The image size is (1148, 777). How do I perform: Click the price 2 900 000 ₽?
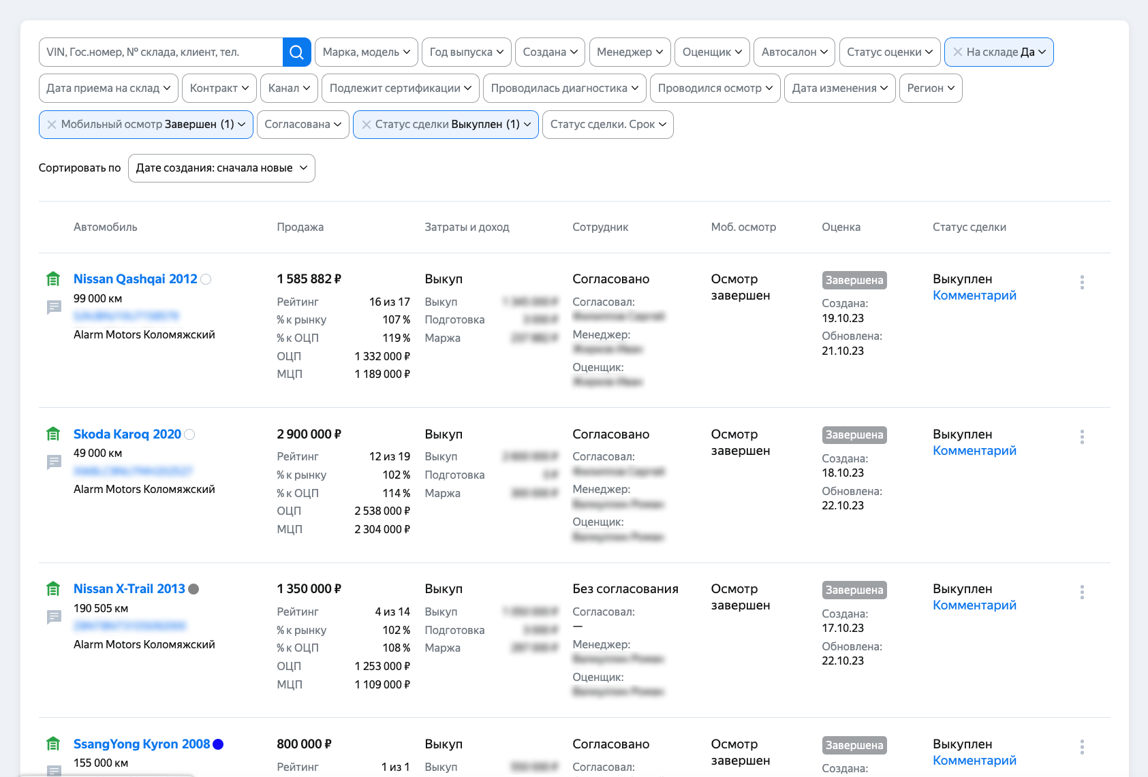309,434
